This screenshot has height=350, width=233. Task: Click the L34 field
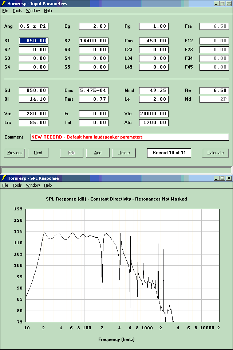(x=154, y=58)
